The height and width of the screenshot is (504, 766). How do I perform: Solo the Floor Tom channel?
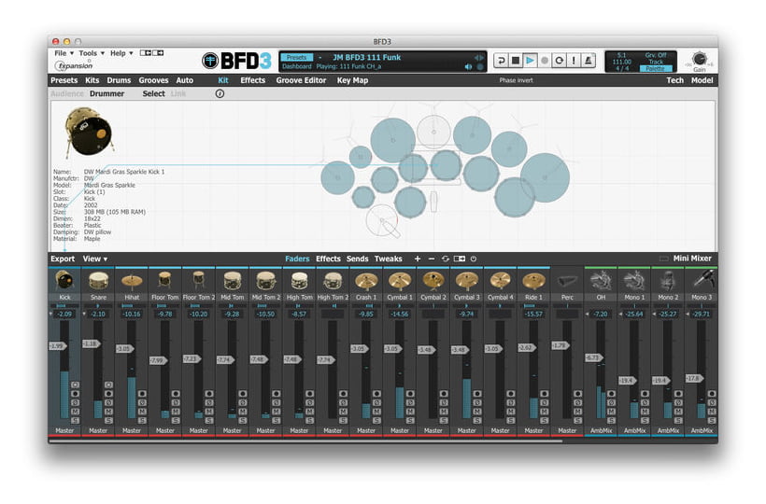(176, 420)
